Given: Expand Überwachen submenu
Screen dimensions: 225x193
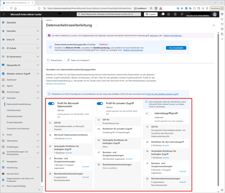Looking at the screenshot, I should pyautogui.click(x=38, y=141).
